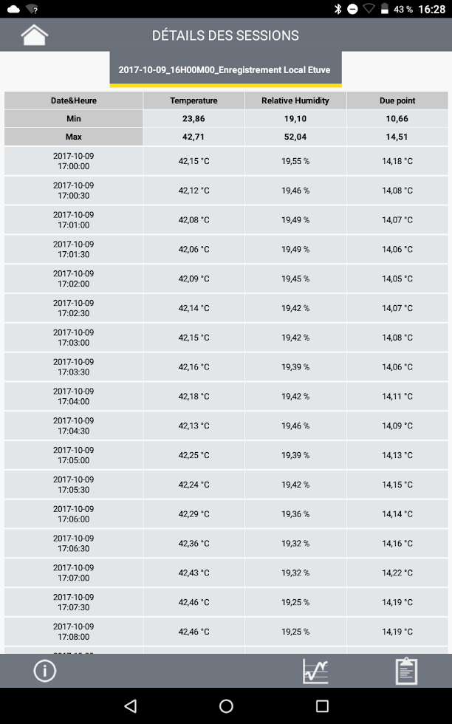Open the clipboard report icon
Image resolution: width=452 pixels, height=724 pixels.
tap(406, 671)
